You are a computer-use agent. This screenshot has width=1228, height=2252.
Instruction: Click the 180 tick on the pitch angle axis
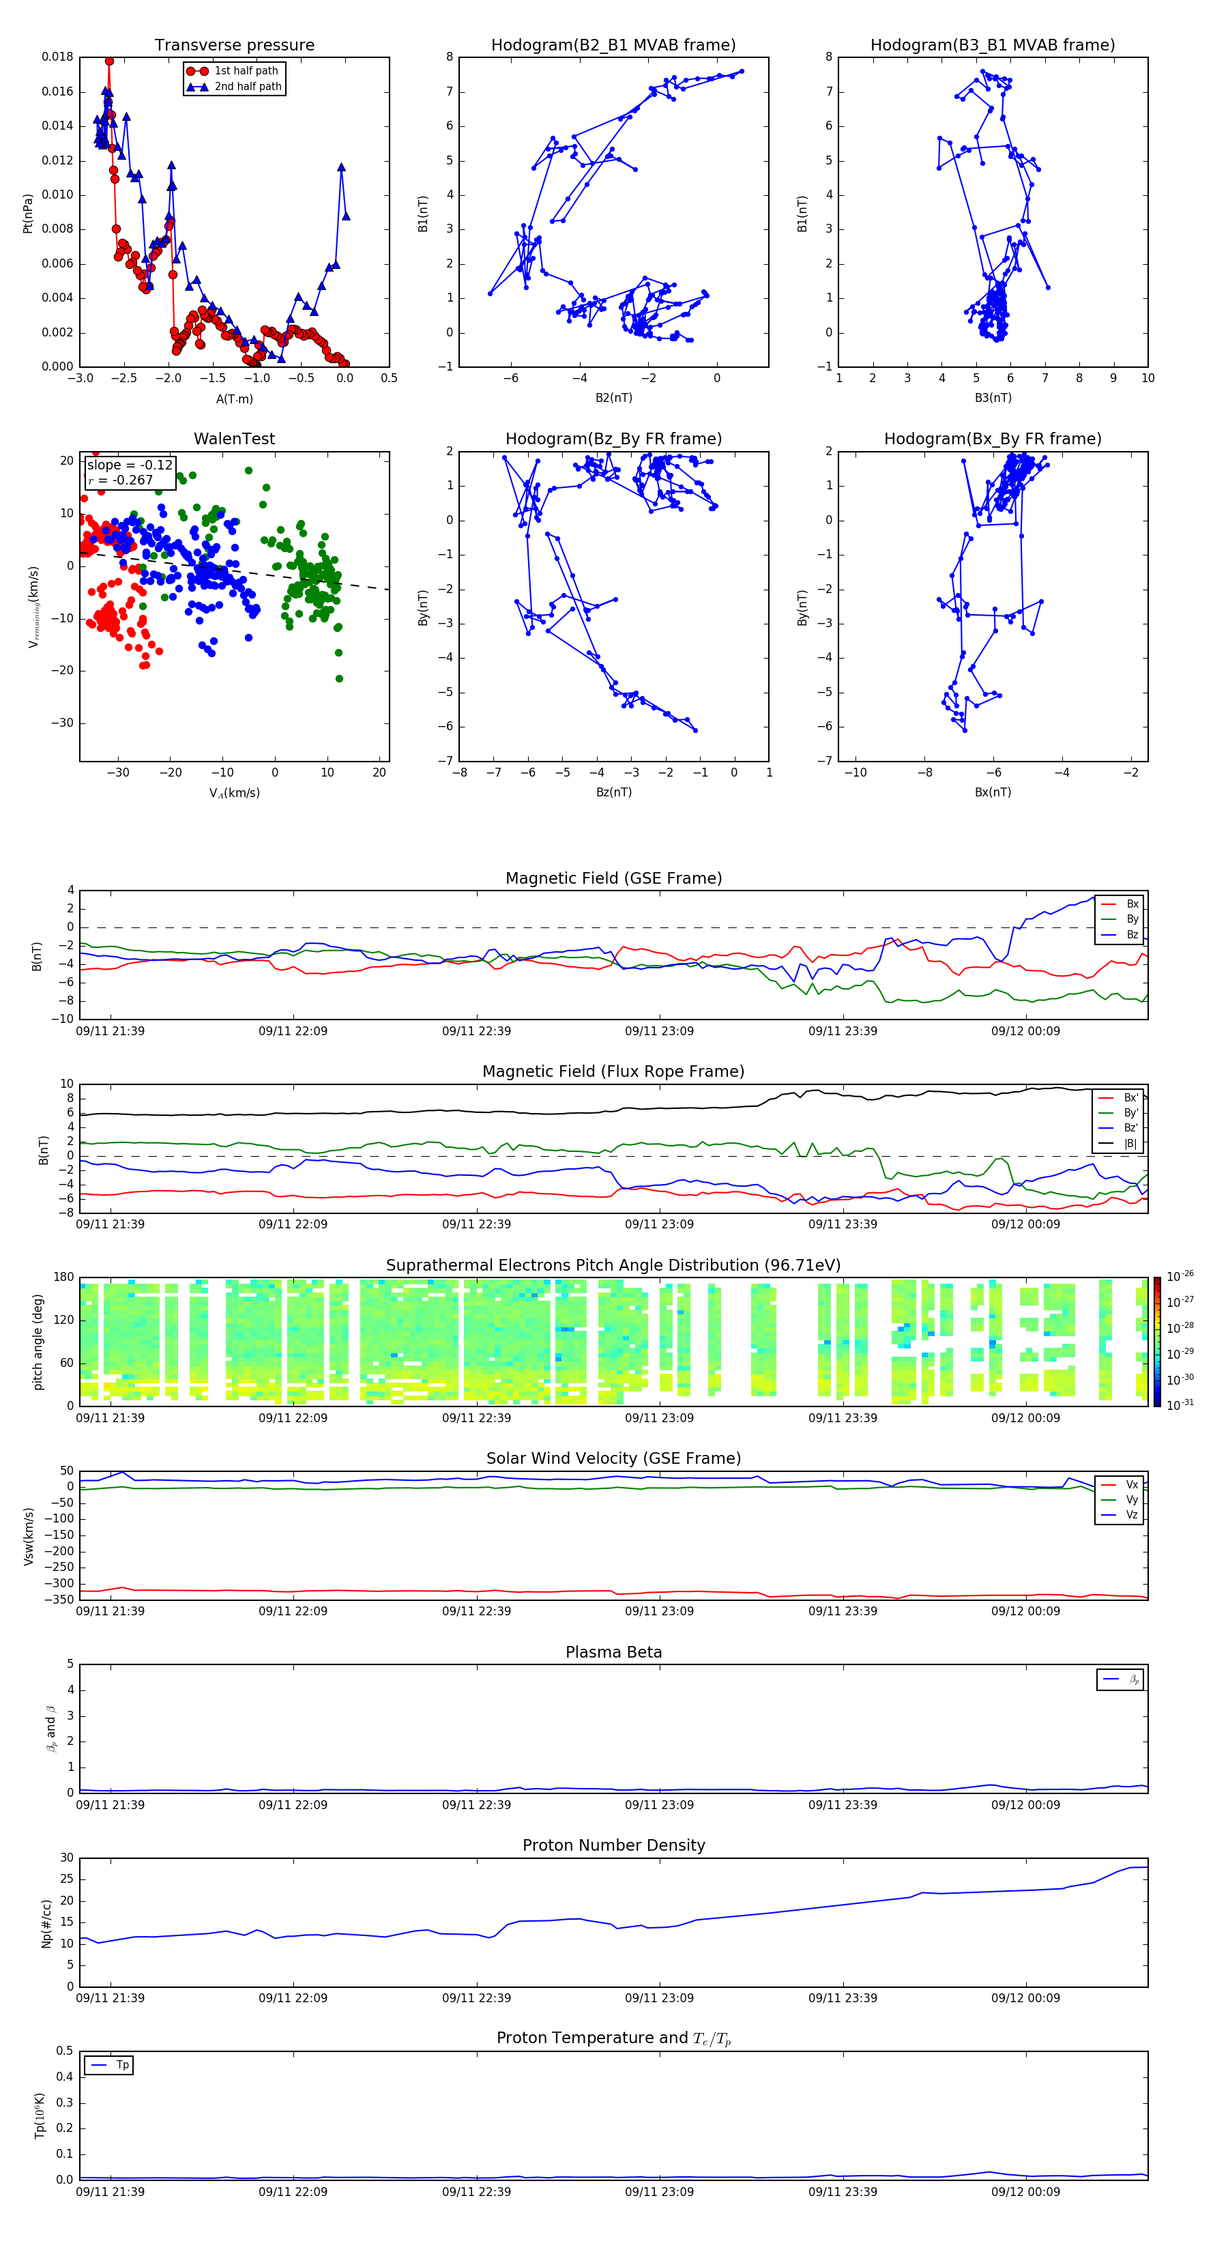coord(64,1277)
